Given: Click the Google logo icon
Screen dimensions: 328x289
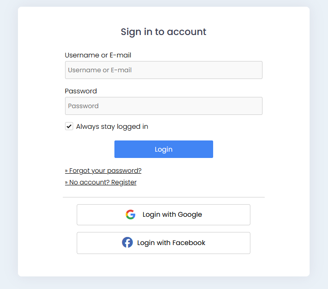Looking at the screenshot, I should point(131,215).
